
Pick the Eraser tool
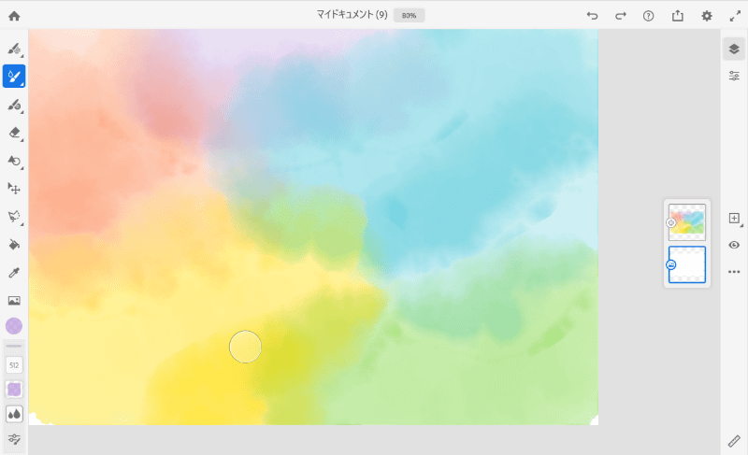[14, 133]
